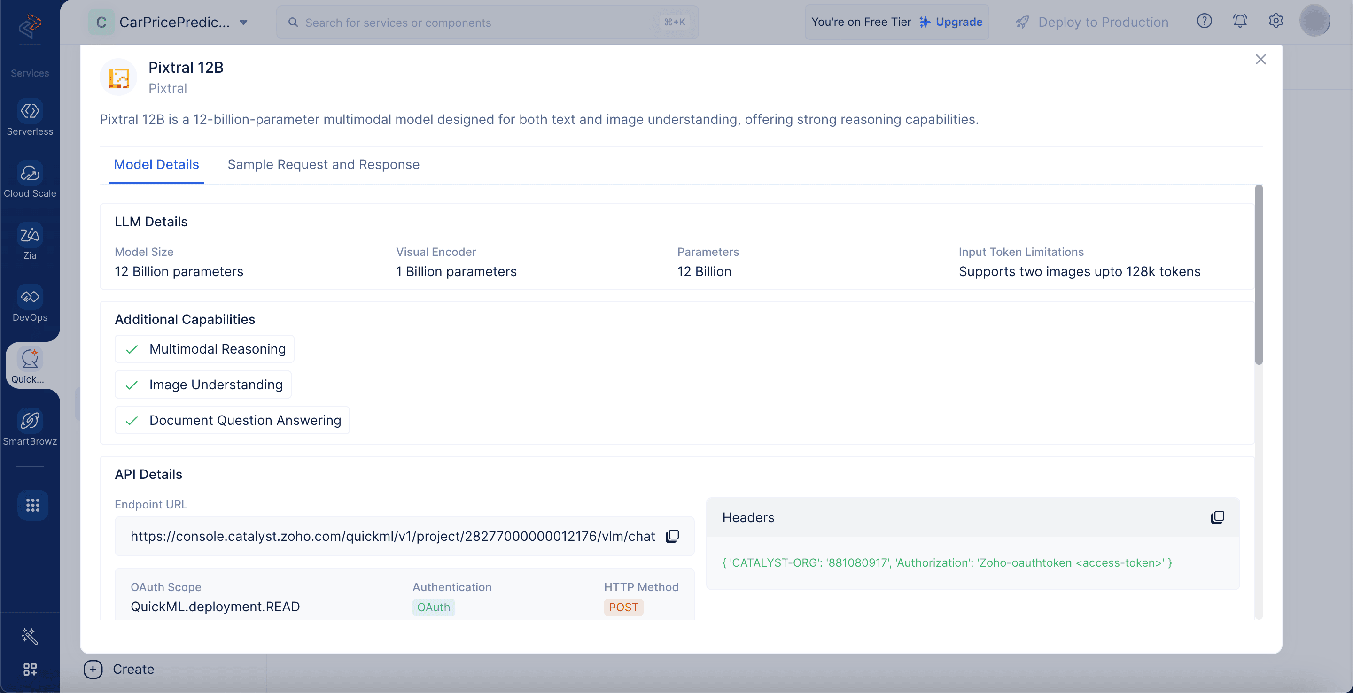Open the SmartBrowz service
This screenshot has height=693, width=1353.
(x=30, y=427)
